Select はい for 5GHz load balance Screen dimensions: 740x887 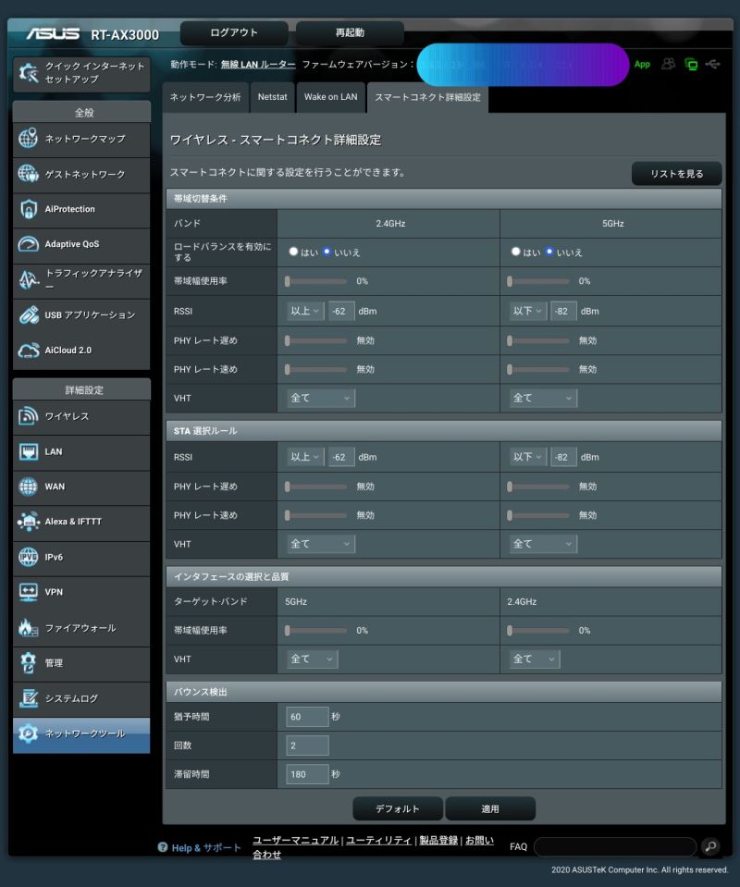coord(515,252)
